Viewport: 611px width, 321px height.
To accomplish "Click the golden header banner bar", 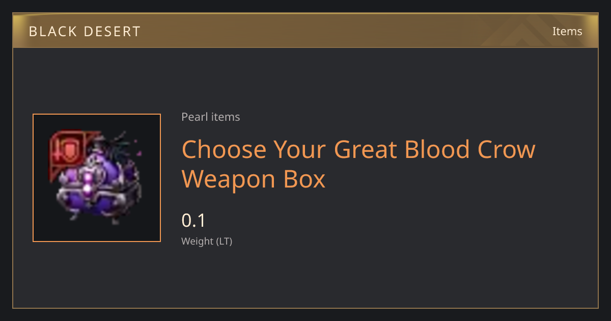I will [x=305, y=31].
